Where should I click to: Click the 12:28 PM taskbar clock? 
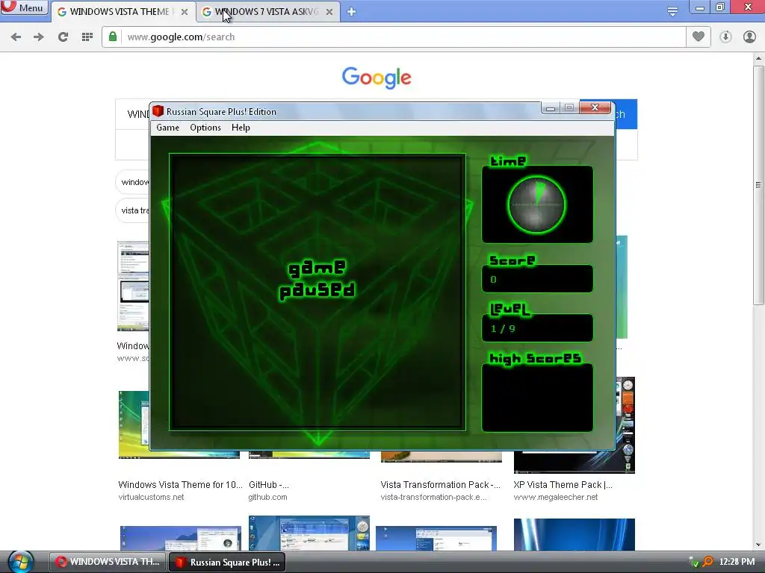(x=737, y=562)
